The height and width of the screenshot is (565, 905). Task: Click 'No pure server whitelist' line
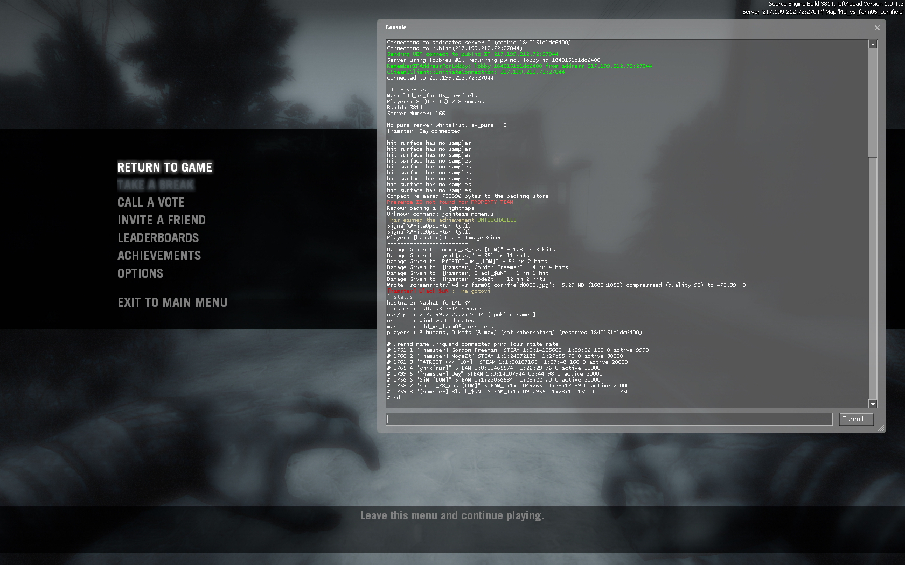click(x=447, y=125)
